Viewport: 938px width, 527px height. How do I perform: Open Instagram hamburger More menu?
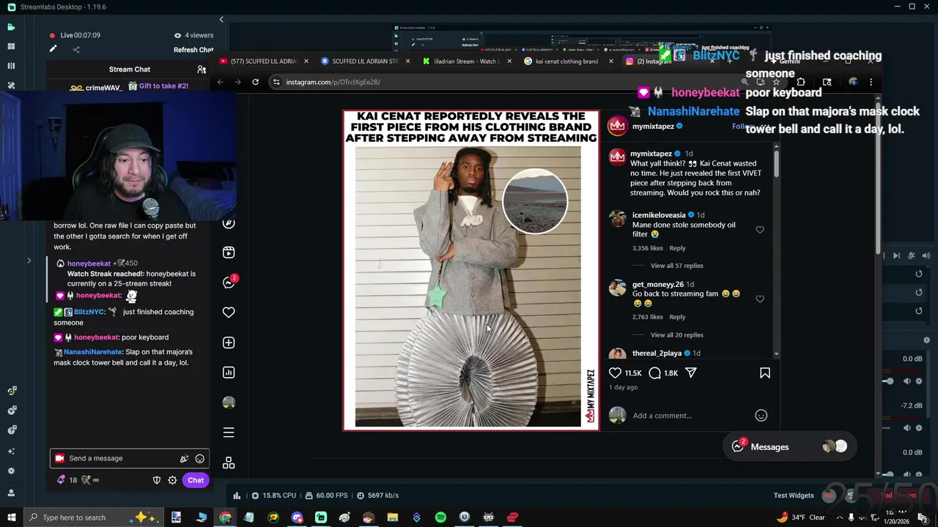point(229,433)
